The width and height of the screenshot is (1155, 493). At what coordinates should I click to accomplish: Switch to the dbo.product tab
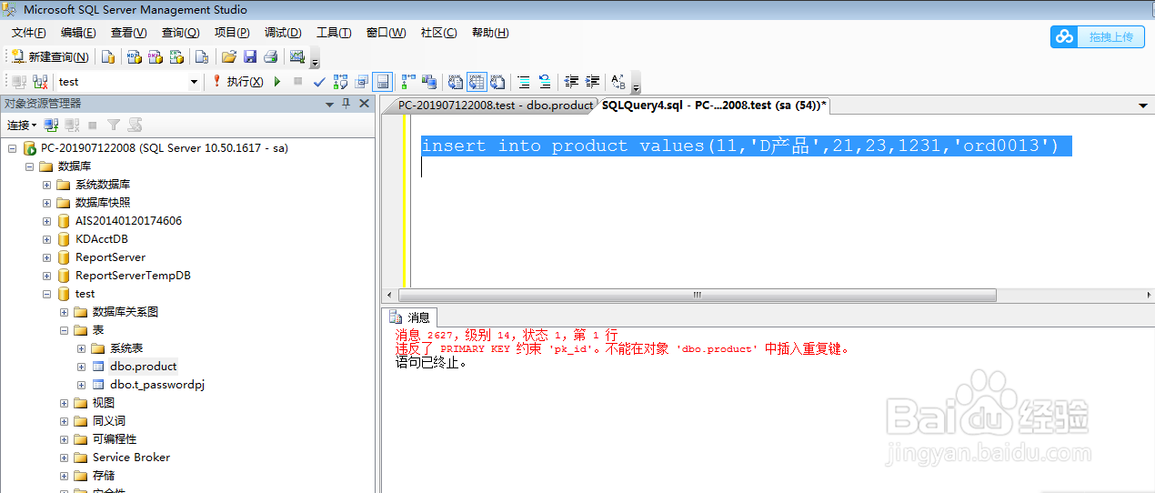coord(496,106)
